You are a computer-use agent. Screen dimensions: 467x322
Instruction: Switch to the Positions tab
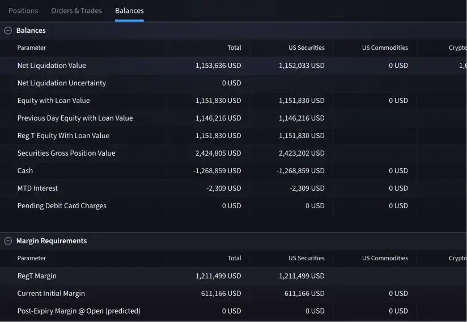(23, 11)
